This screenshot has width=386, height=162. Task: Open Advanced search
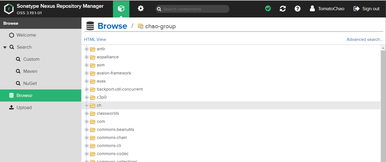365,39
